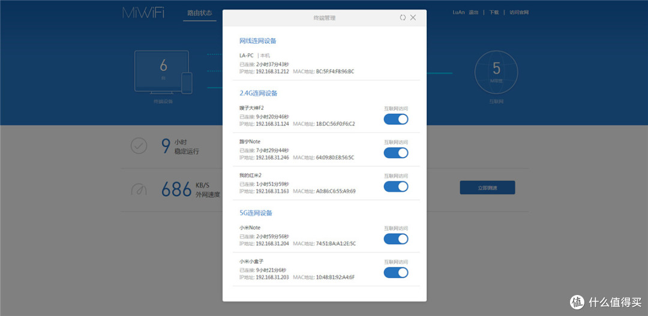
Task: Click the 稳定运行 uptime label
Action: pos(187,152)
